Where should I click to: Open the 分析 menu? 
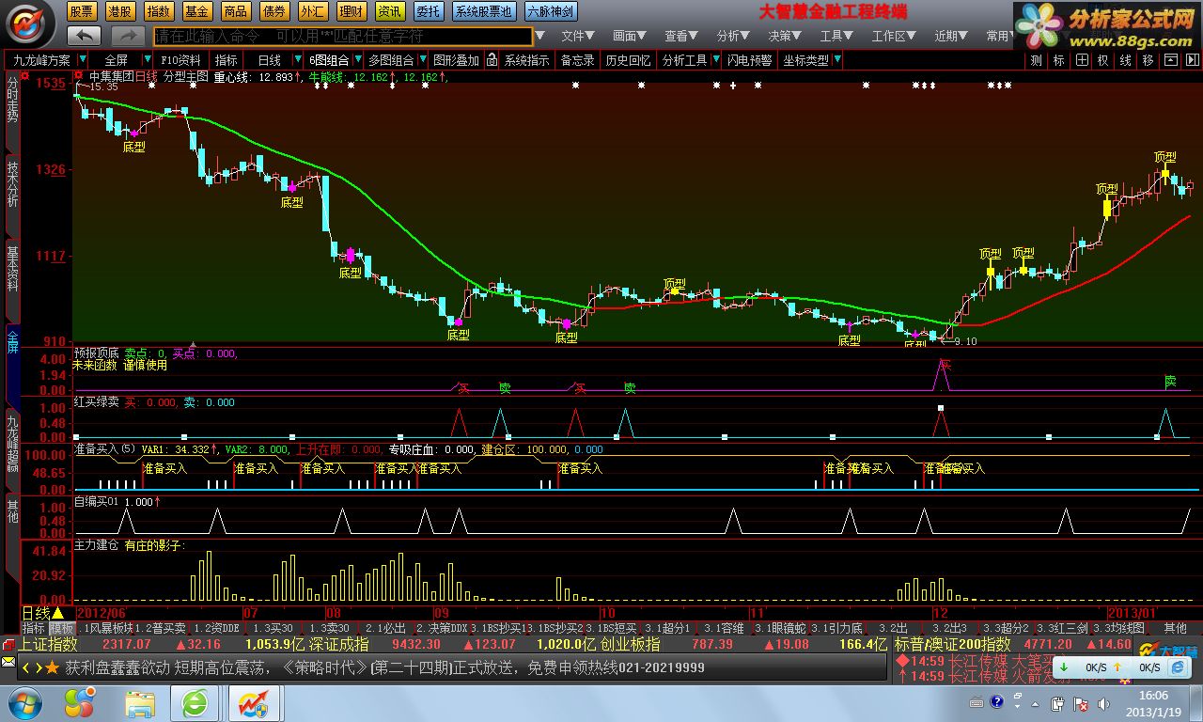tap(733, 36)
